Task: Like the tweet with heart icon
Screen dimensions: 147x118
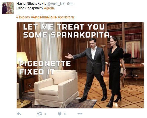Action: click(x=60, y=114)
